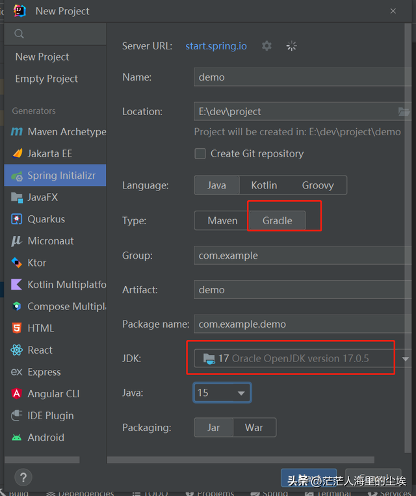
Task: Click the Group input field
Action: 302,255
